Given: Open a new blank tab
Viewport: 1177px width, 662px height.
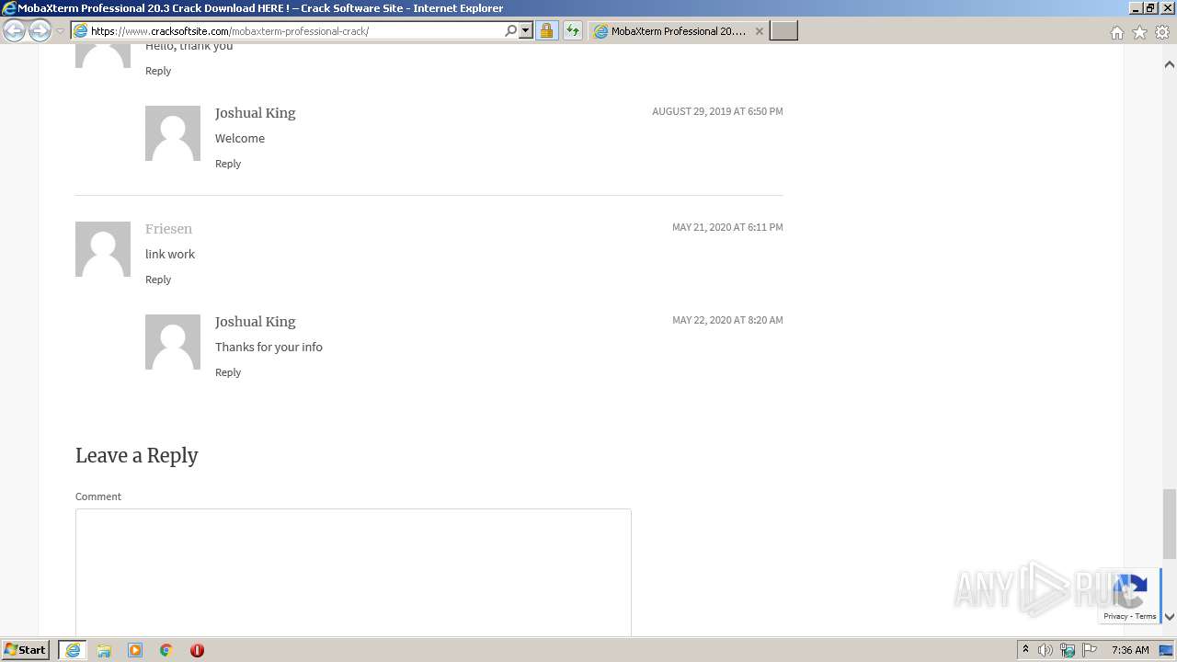Looking at the screenshot, I should [783, 31].
